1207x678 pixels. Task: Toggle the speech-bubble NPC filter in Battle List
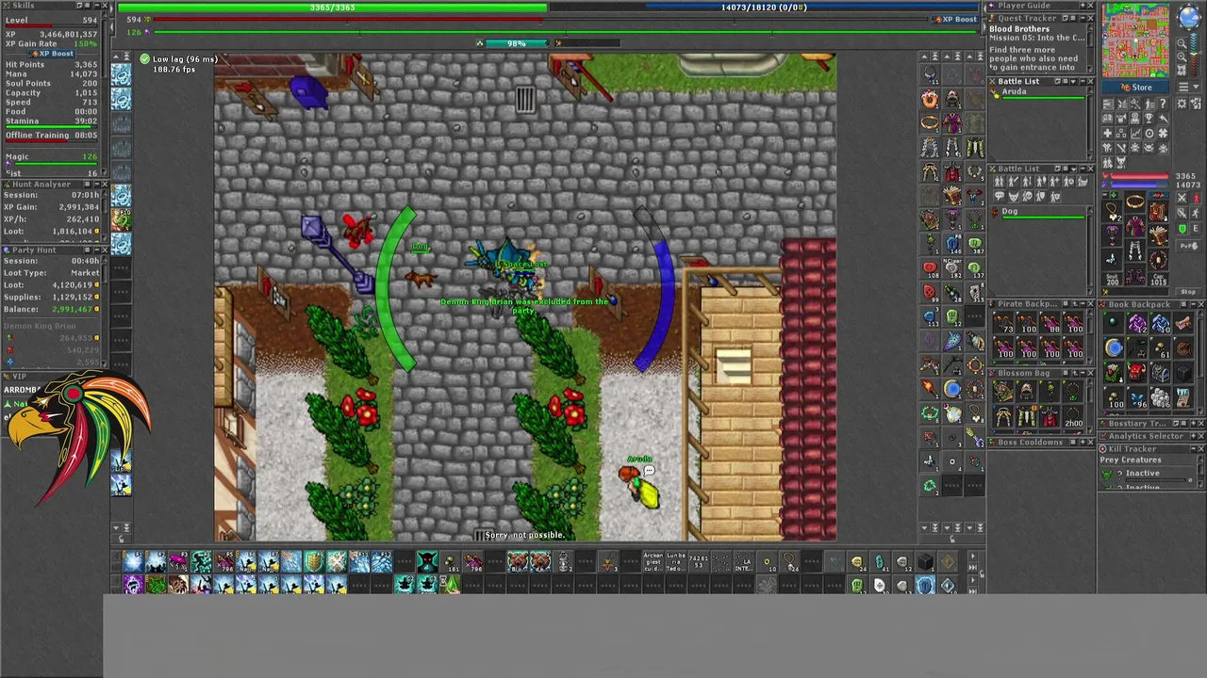click(1000, 196)
